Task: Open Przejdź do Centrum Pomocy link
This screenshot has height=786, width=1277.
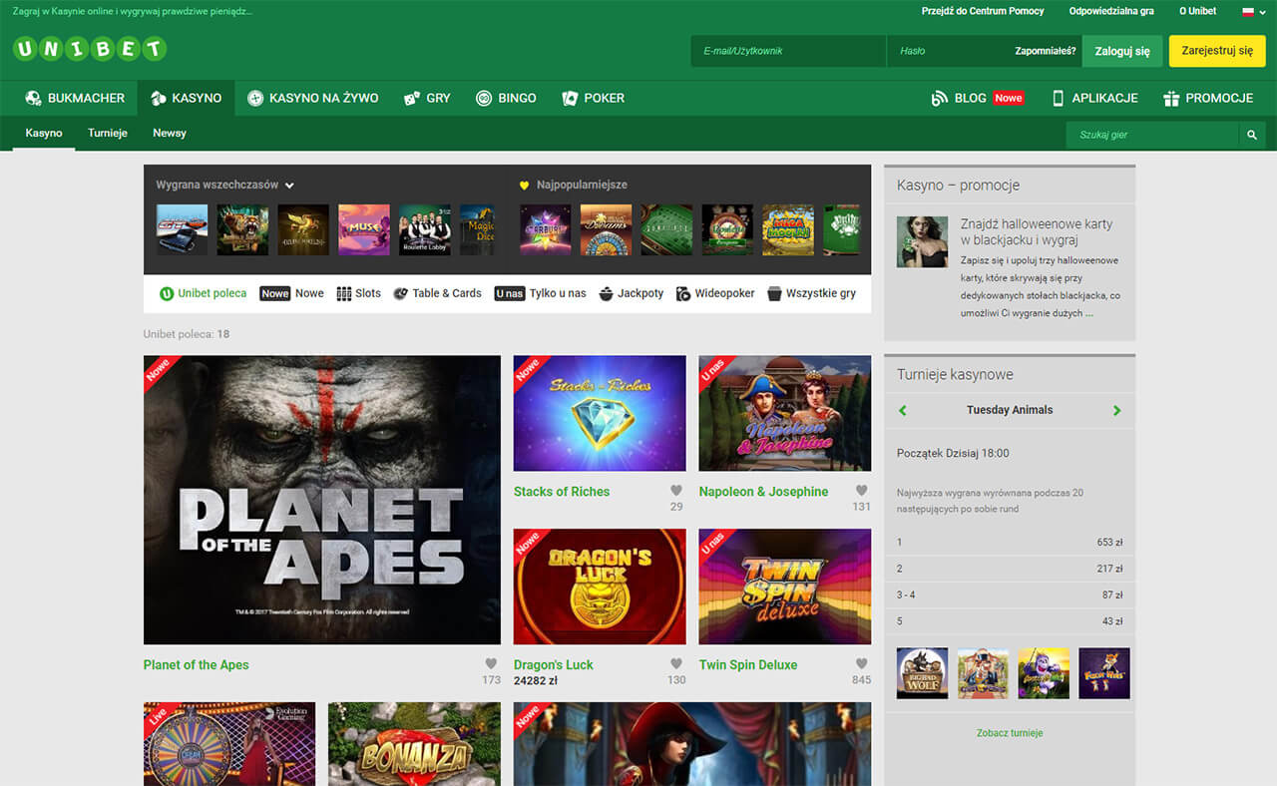Action: pos(983,11)
